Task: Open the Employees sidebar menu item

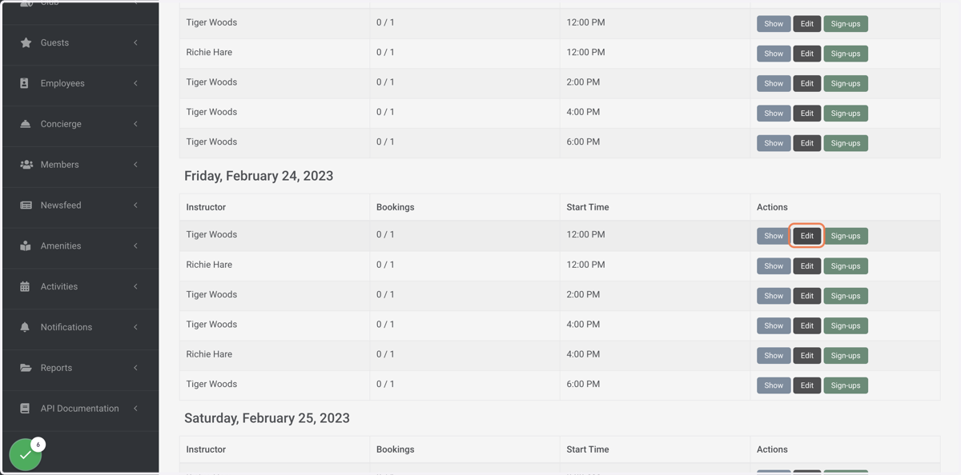Action: [x=80, y=83]
